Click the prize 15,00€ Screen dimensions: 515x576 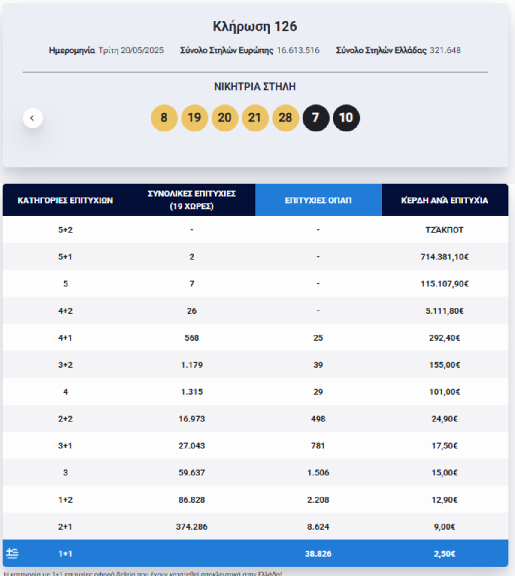pos(445,473)
